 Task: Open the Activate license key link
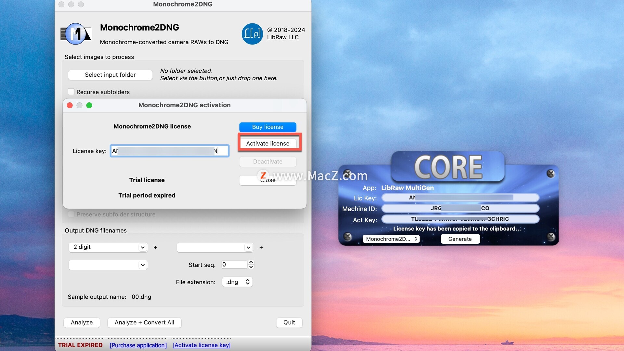[x=201, y=345]
